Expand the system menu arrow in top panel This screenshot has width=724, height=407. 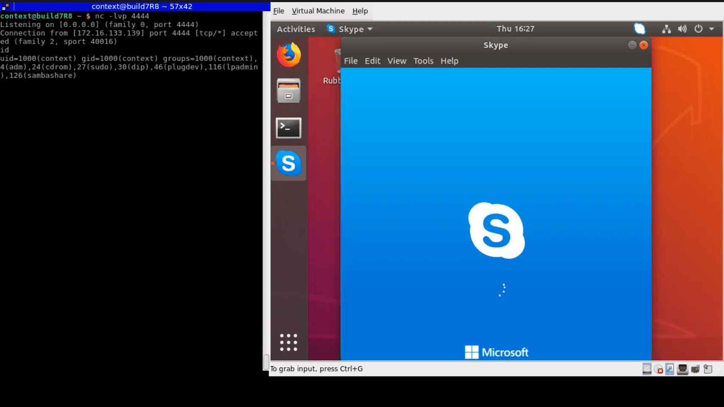[712, 29]
